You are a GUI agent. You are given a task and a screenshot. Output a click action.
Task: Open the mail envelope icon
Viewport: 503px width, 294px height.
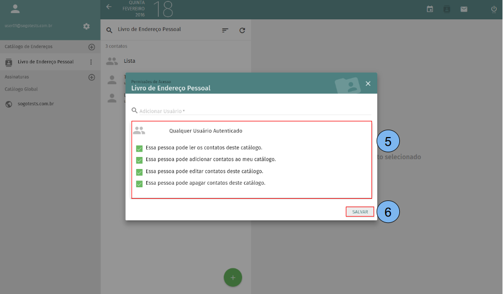(464, 9)
